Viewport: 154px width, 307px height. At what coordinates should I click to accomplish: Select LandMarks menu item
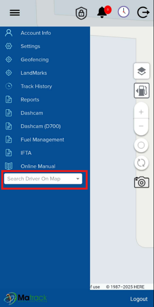pyautogui.click(x=34, y=73)
